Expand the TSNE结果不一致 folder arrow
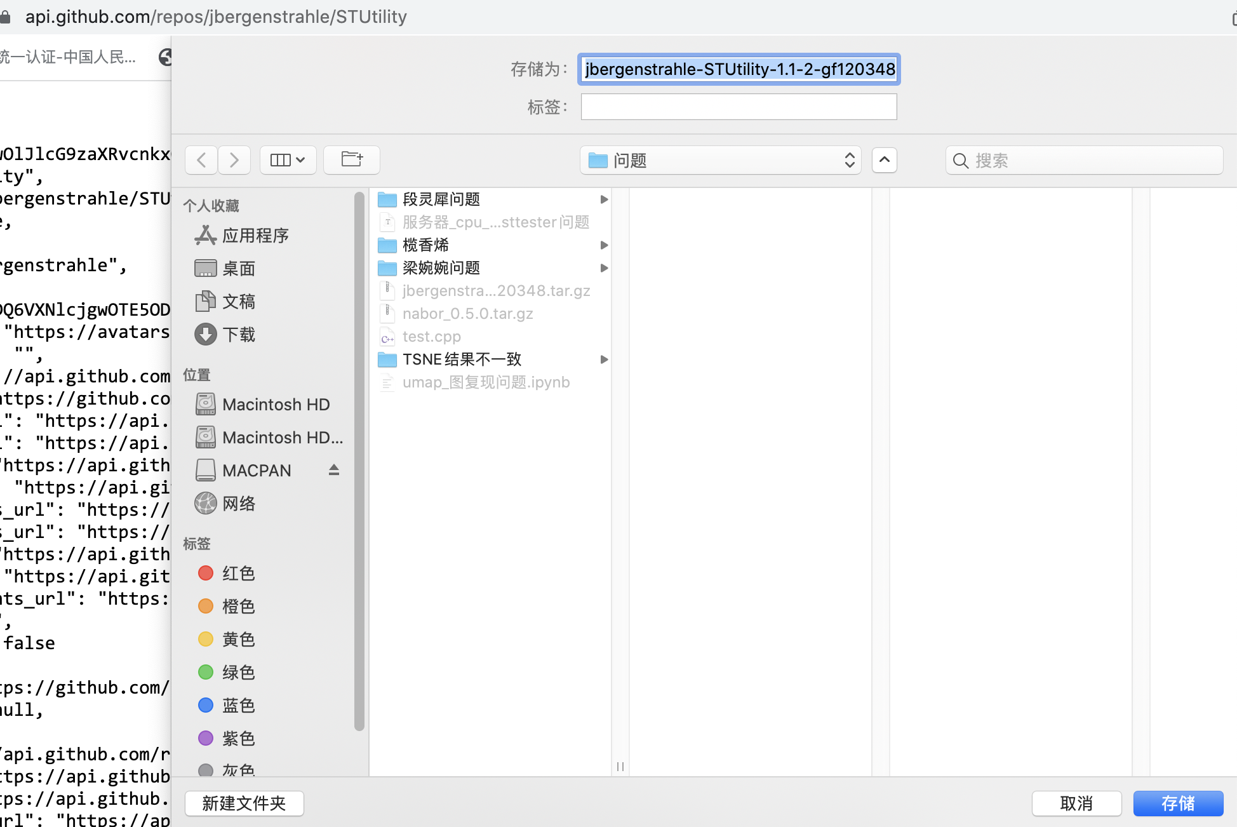Viewport: 1237px width, 827px height. point(604,360)
